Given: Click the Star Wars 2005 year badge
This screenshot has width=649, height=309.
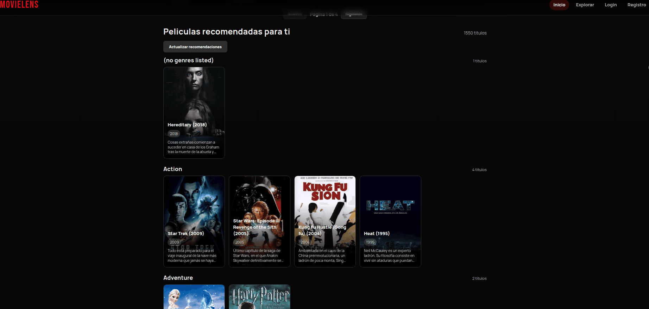Looking at the screenshot, I should (x=240, y=242).
